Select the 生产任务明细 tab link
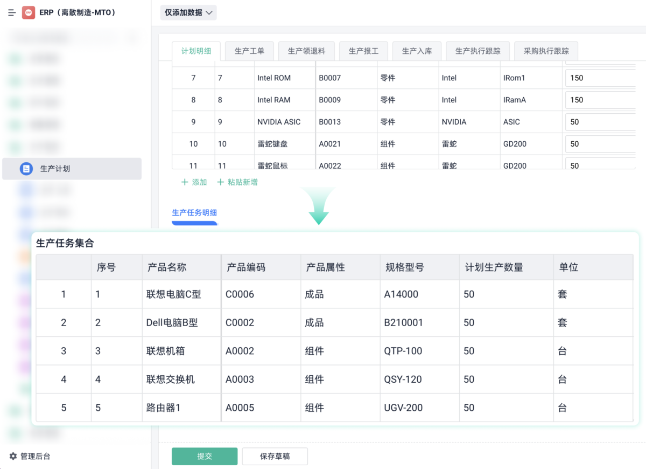Image resolution: width=646 pixels, height=469 pixels. (194, 212)
